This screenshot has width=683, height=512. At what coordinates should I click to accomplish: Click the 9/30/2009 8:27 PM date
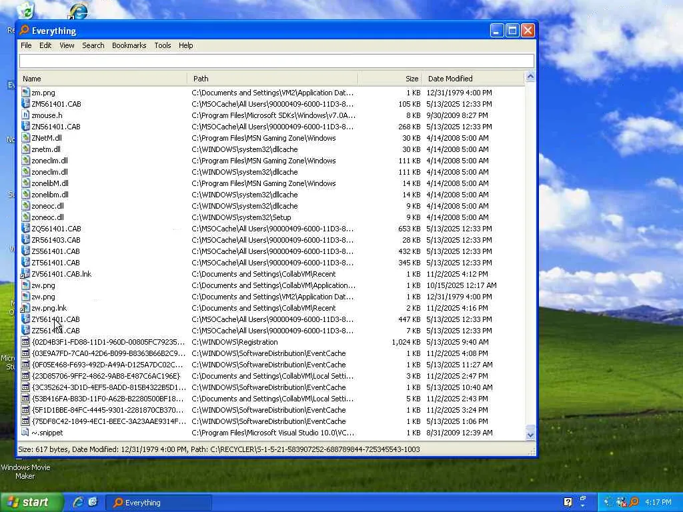click(457, 115)
